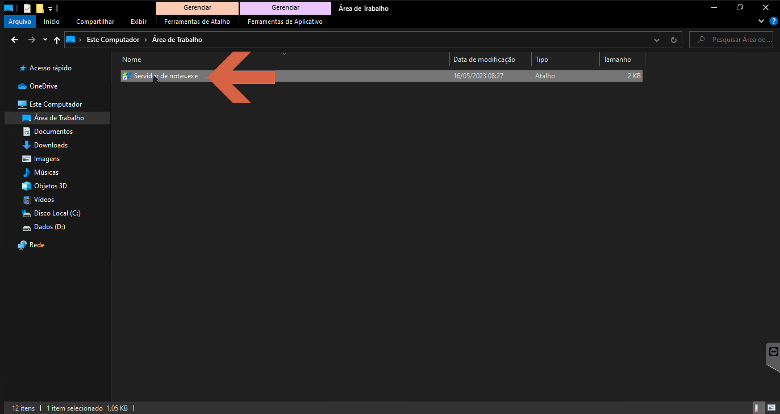Click the Imagens picture icon
Image resolution: width=780 pixels, height=414 pixels.
(26, 159)
